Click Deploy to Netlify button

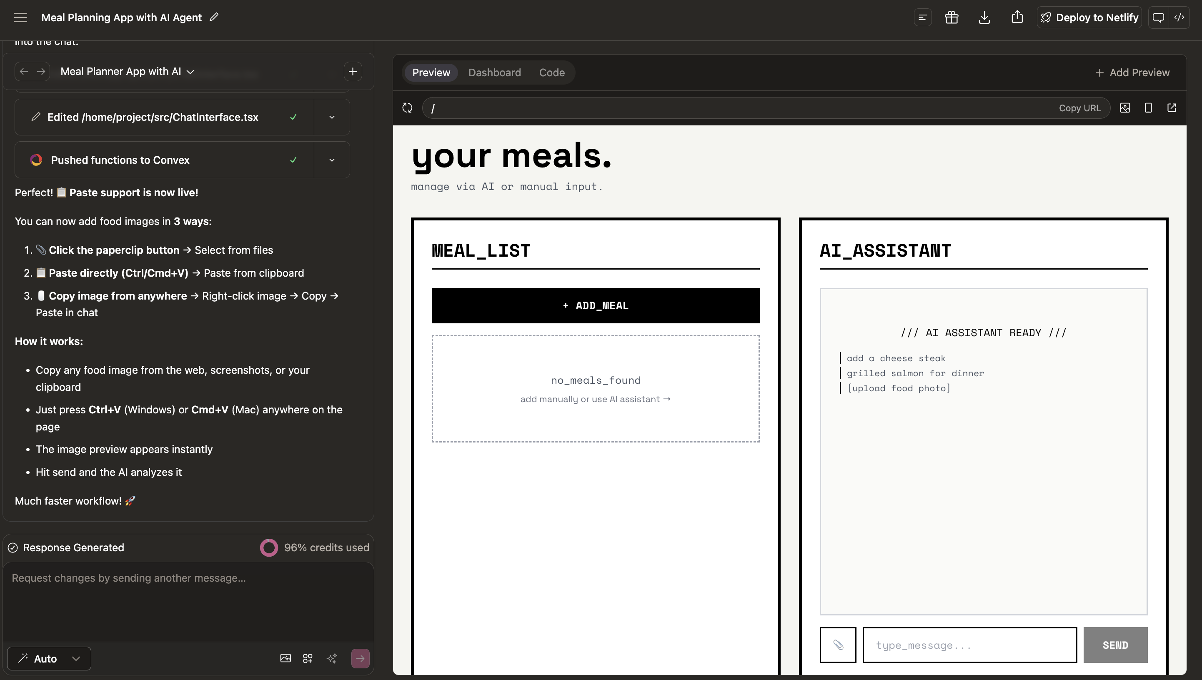point(1089,18)
